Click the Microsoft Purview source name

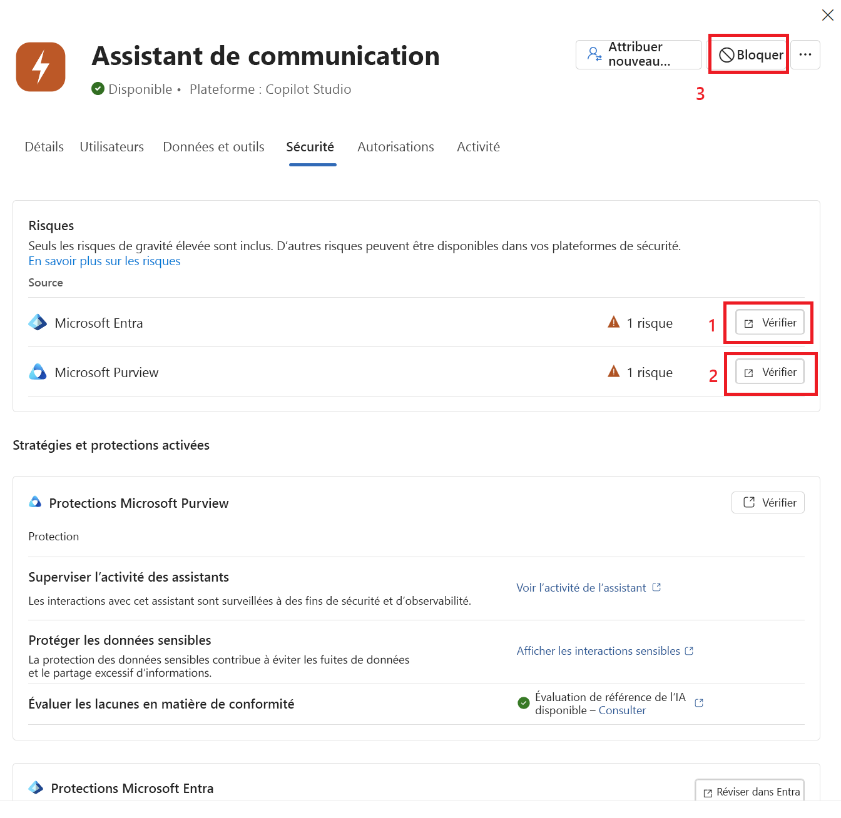tap(106, 373)
